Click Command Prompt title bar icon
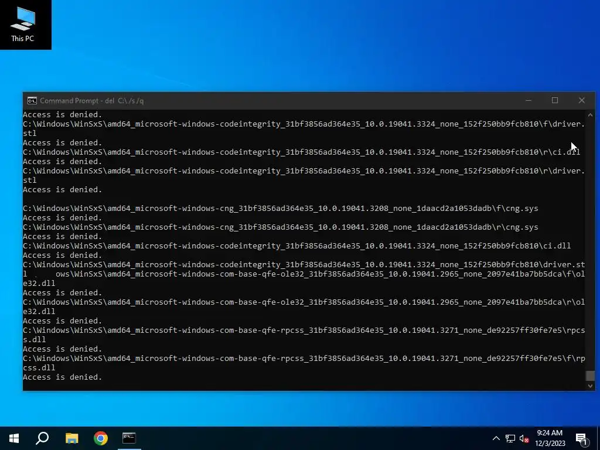Screen dimensions: 600x450 (32, 101)
